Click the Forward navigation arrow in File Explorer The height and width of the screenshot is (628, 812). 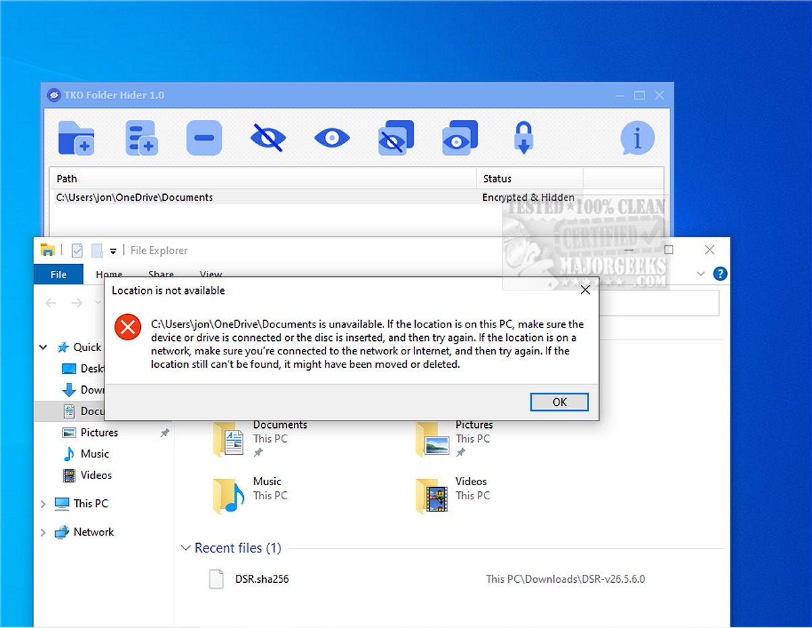point(77,303)
